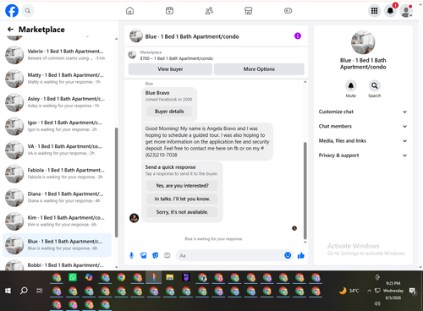Image resolution: width=423 pixels, height=311 pixels.
Task: Open Valerie's 1 Bed 1 Bath conversation
Action: [x=58, y=55]
